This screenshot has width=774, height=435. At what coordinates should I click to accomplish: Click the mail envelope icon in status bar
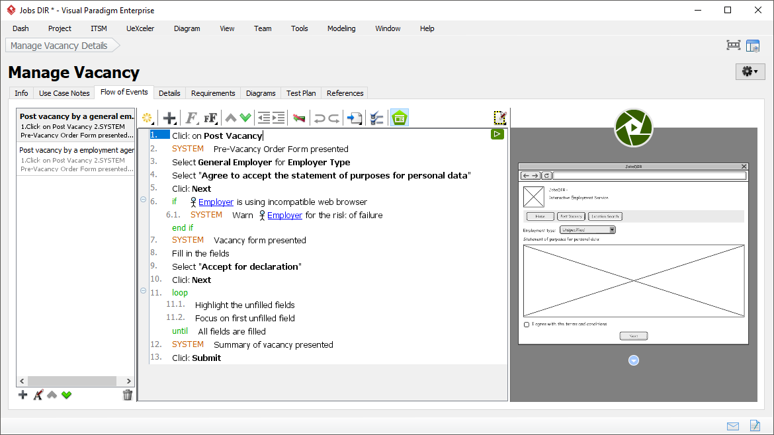coord(733,426)
